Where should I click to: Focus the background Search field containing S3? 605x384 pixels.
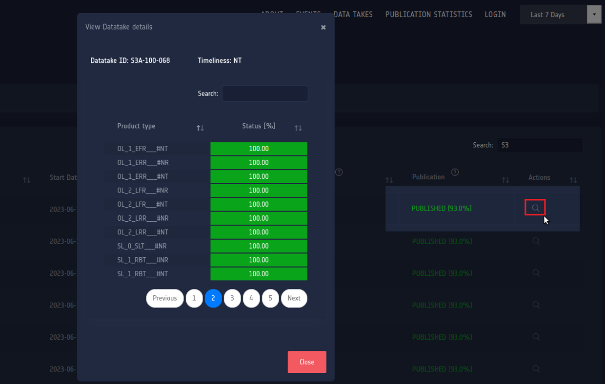coord(540,145)
